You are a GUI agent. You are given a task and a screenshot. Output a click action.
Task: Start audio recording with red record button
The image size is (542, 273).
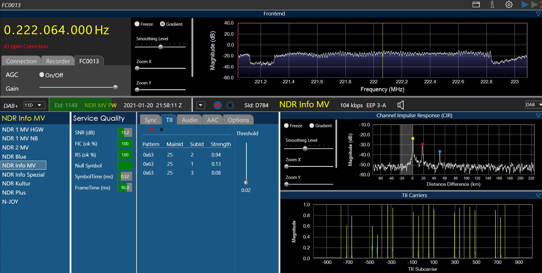coord(217,105)
